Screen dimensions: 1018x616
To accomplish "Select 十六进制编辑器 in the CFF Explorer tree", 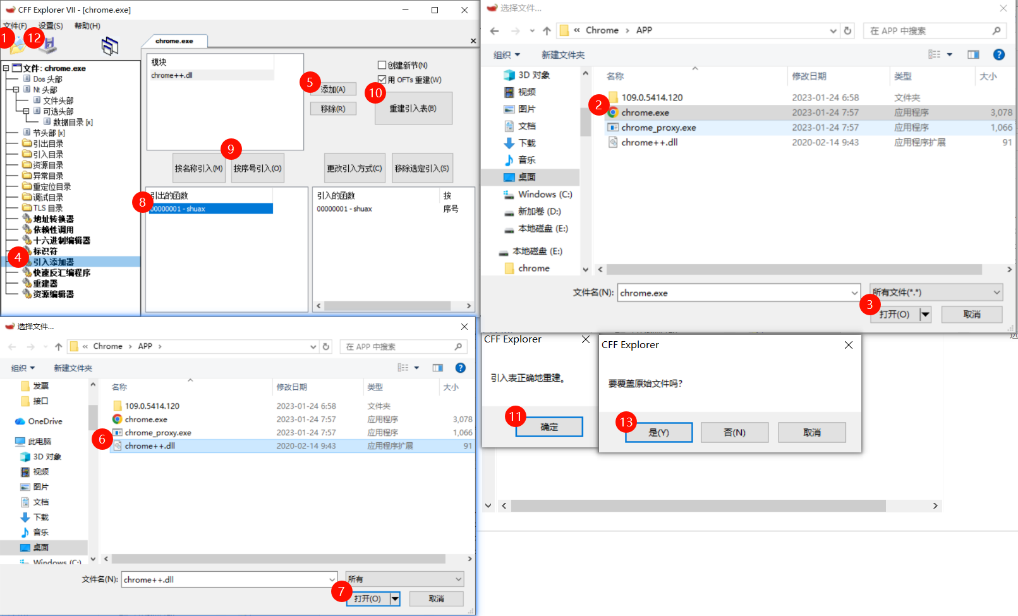I will coord(62,240).
